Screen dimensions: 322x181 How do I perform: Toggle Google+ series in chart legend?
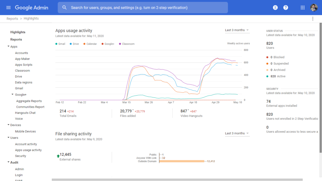click(x=108, y=44)
